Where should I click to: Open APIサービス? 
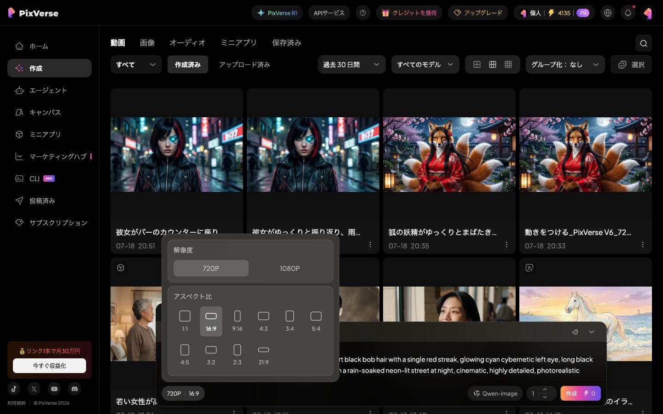[329, 13]
